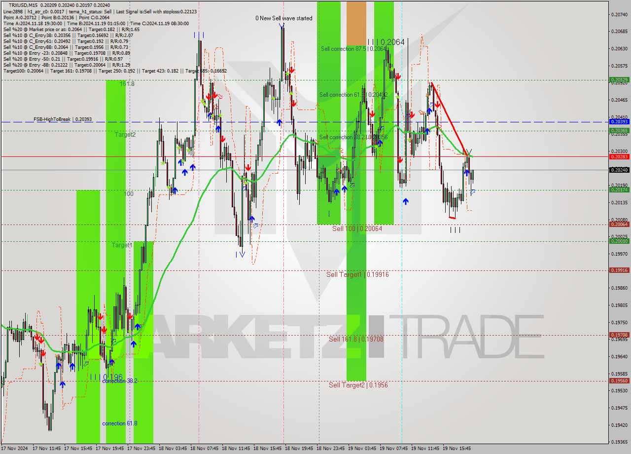This screenshot has height=454, width=631.
Task: Click the 0.20740 price axis value
Action: tap(619, 14)
